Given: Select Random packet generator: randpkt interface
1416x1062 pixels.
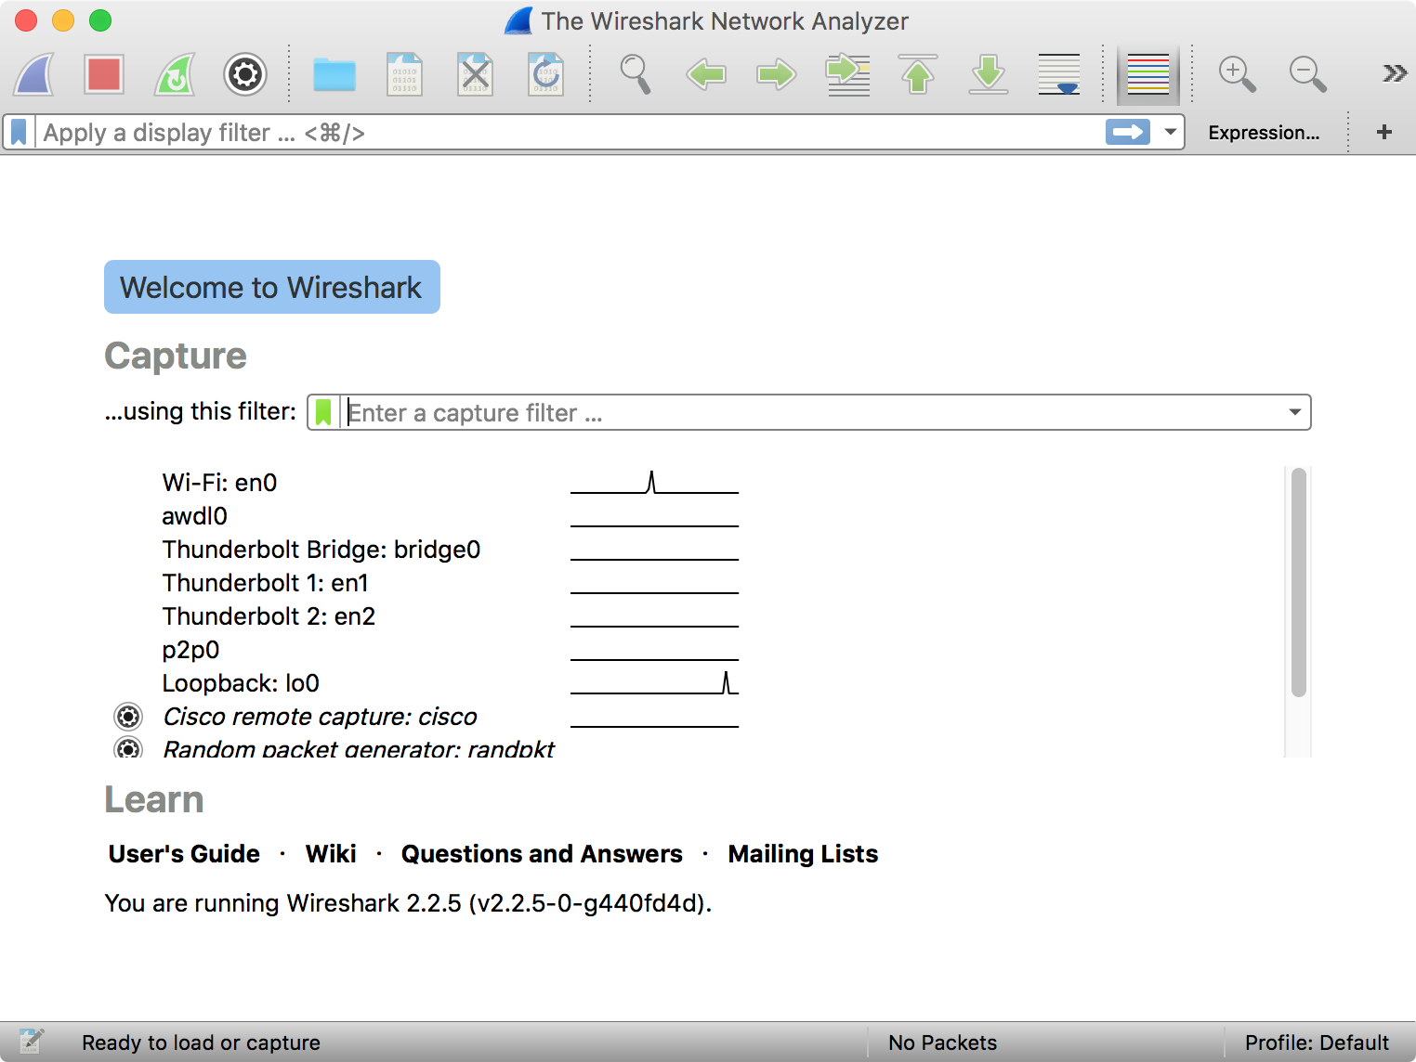Looking at the screenshot, I should pyautogui.click(x=359, y=748).
